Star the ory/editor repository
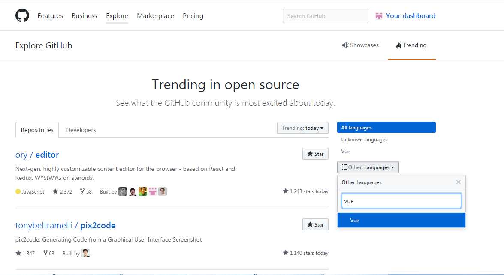This screenshot has width=504, height=275. [x=315, y=154]
